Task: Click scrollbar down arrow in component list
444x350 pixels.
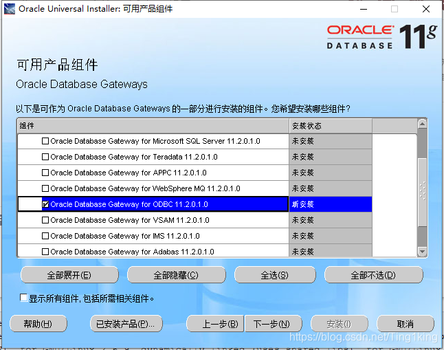Action: (422, 252)
